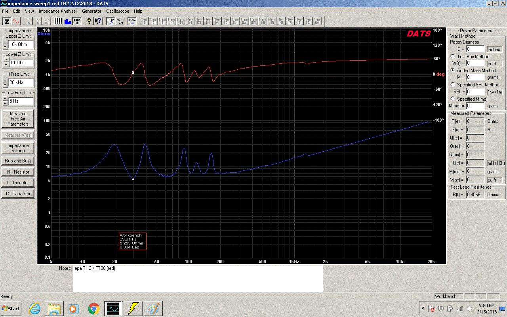Viewport: 507px width, 317px height.
Task: Click the Mem 2 memory slot icon
Action: (x=153, y=21)
